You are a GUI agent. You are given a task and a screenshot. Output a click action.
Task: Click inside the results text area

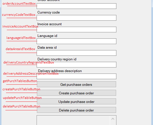[74, 120]
